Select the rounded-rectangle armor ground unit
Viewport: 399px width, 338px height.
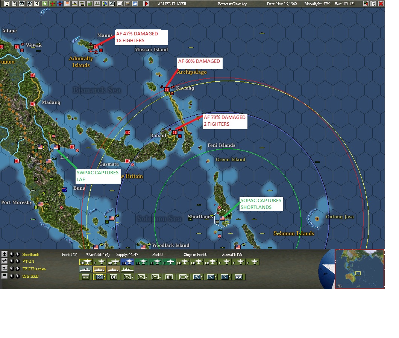(x=183, y=277)
